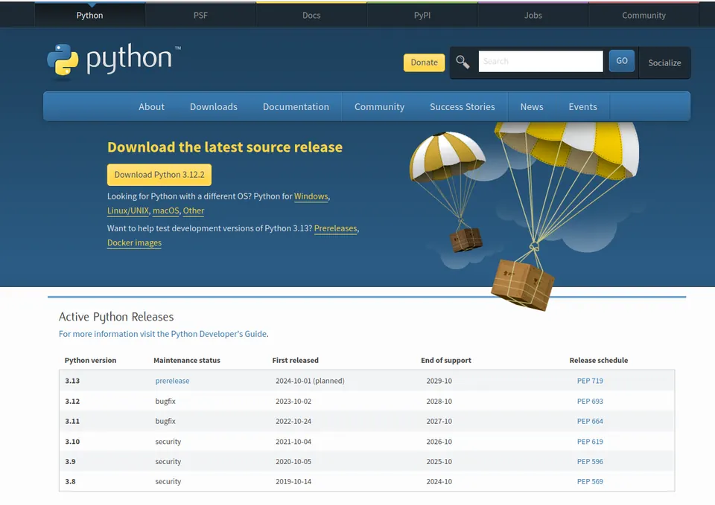This screenshot has width=715, height=505.
Task: Open the PEP 569 release schedule
Action: 590,482
